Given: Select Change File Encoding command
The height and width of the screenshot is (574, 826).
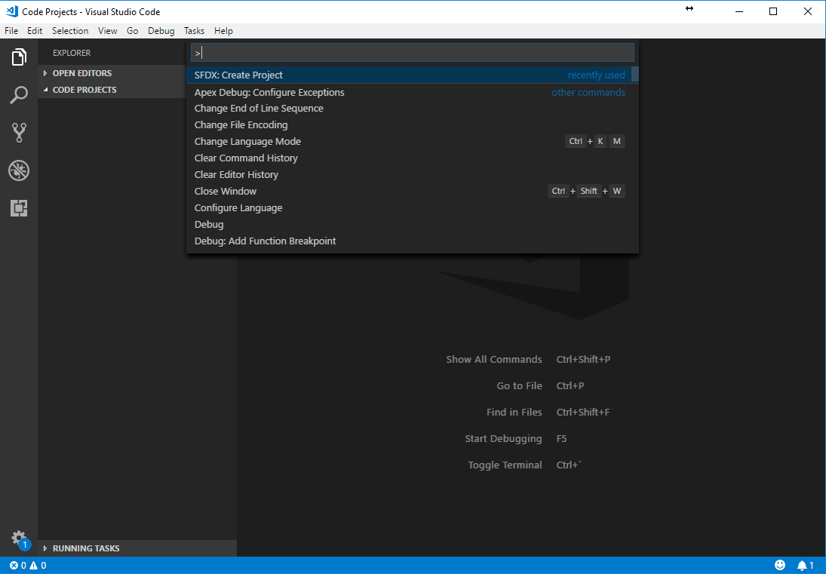Looking at the screenshot, I should coord(413,124).
